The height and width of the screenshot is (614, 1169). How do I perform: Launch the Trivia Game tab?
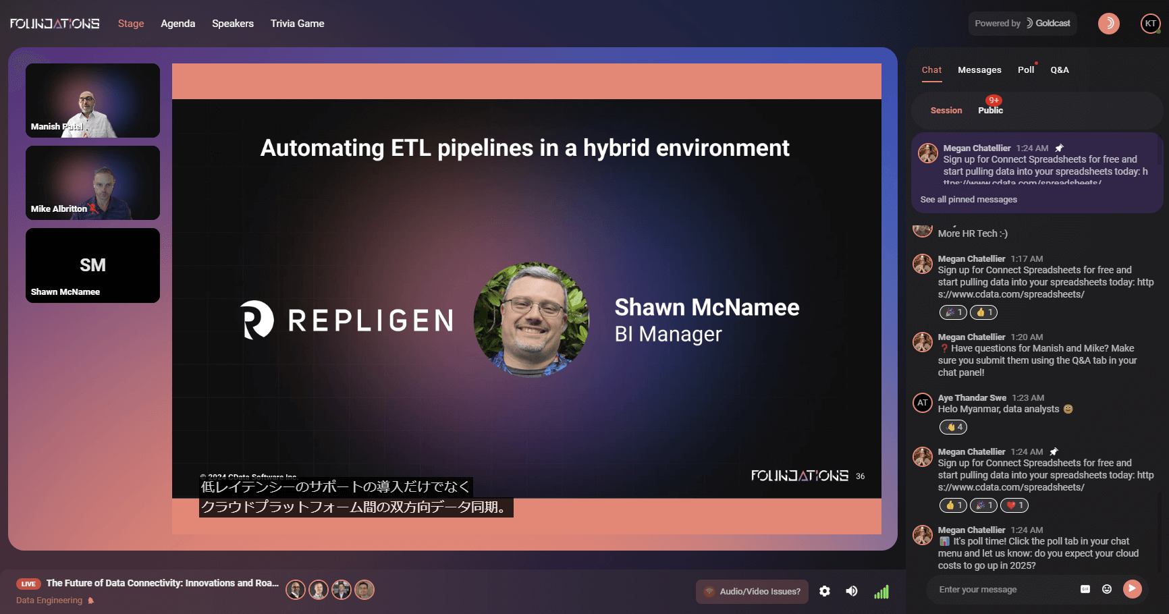pyautogui.click(x=298, y=24)
